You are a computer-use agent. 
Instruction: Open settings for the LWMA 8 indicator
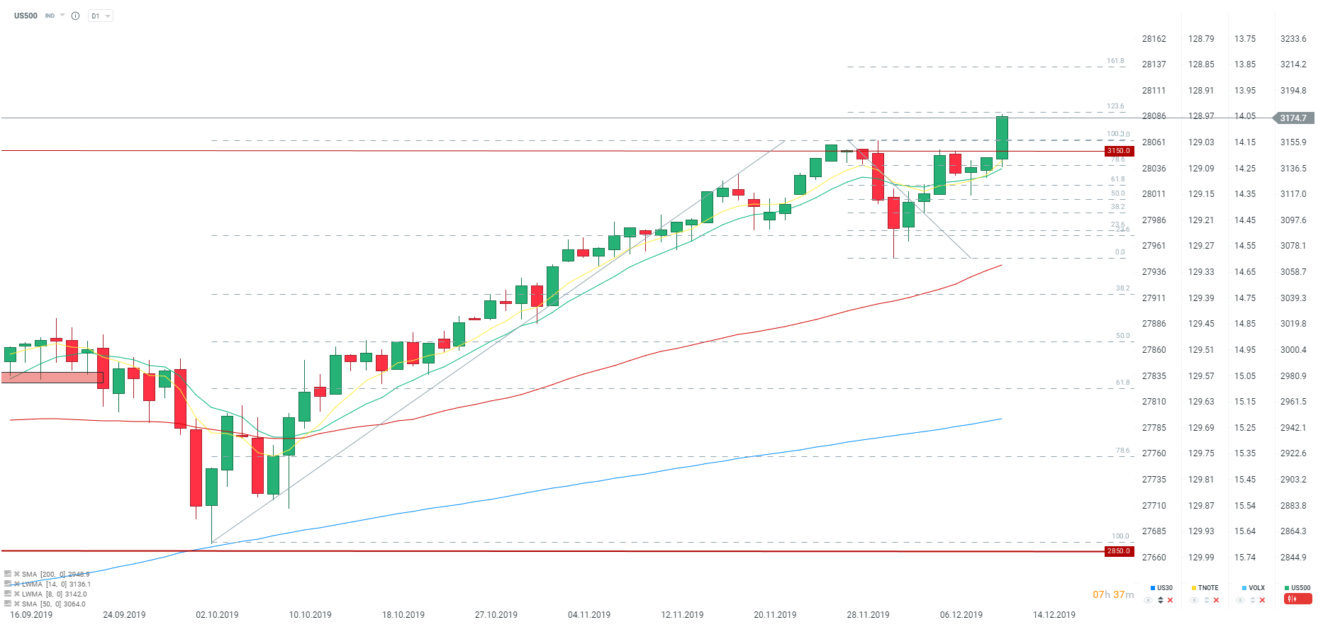click(8, 594)
